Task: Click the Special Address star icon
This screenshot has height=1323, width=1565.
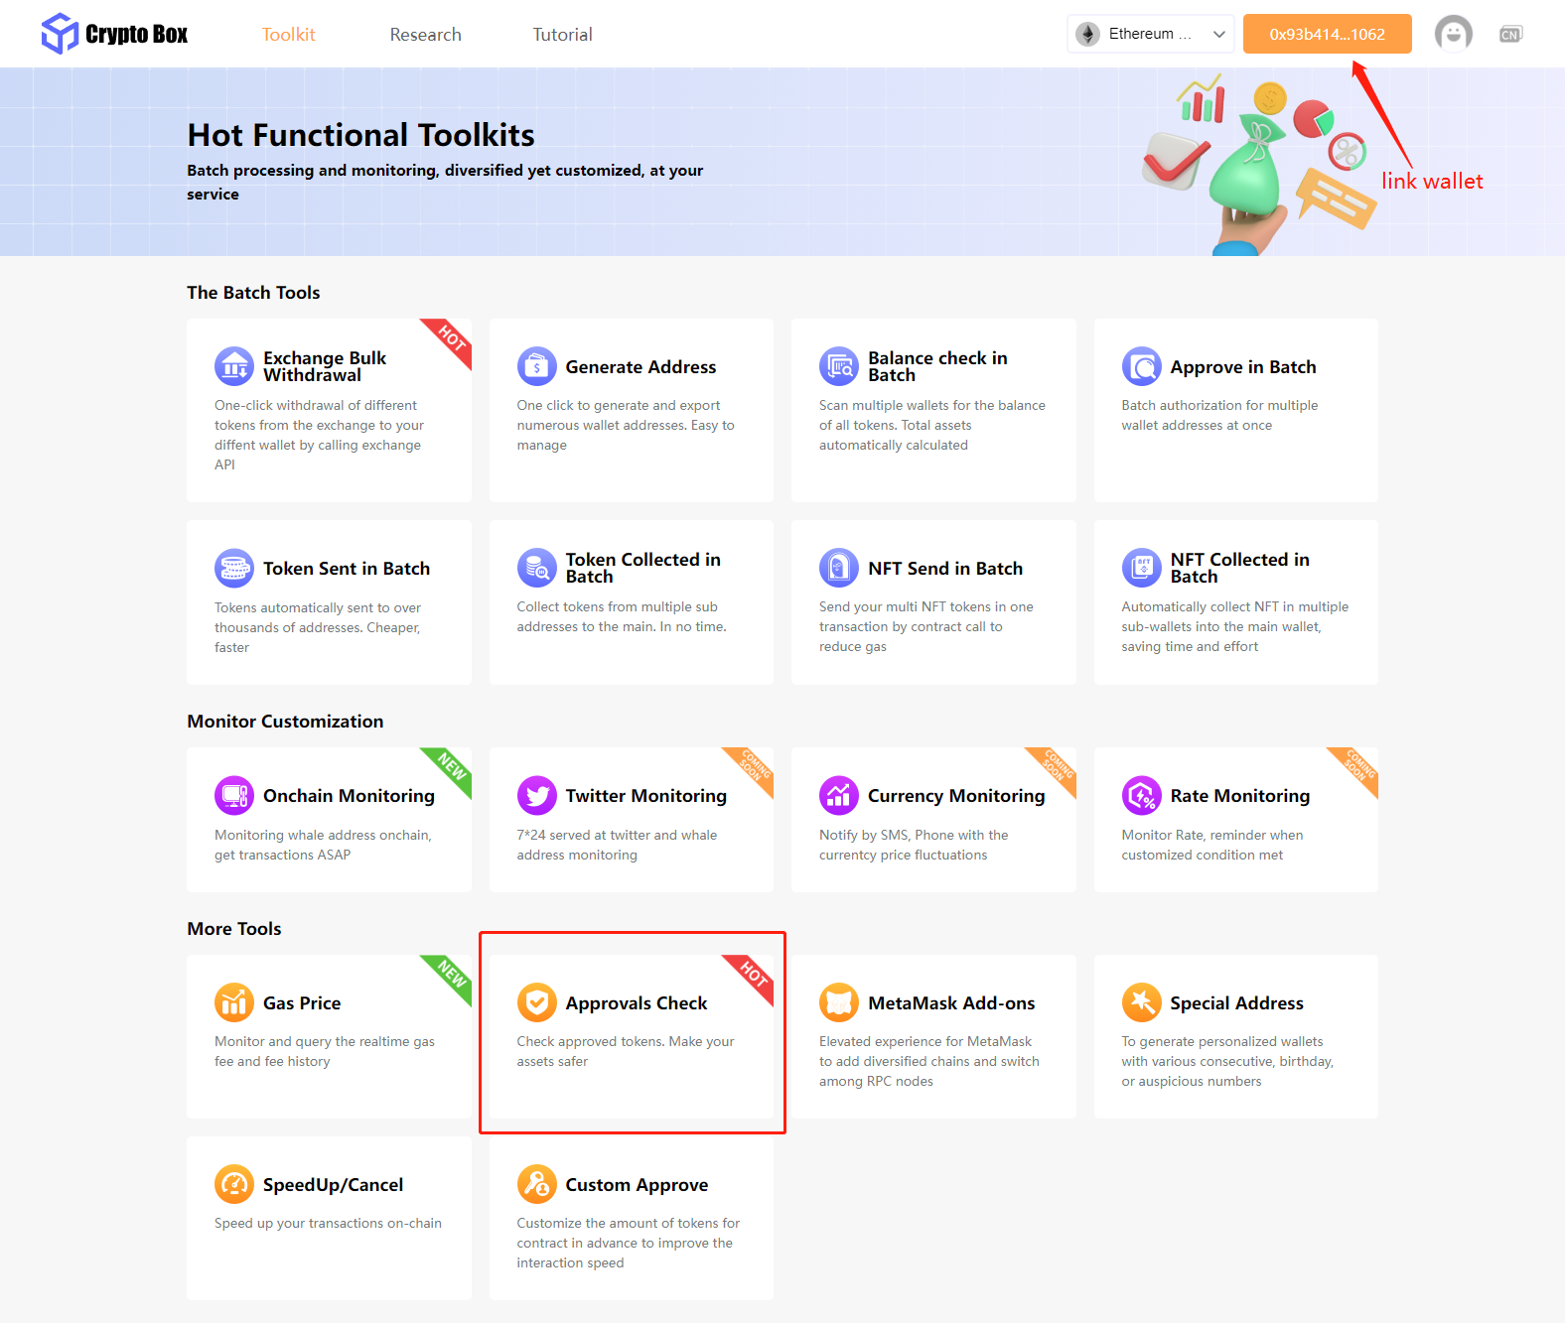Action: click(x=1142, y=1002)
